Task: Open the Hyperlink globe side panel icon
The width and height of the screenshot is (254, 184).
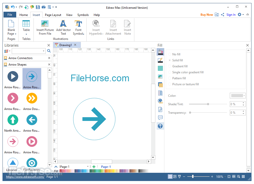Action: click(x=160, y=101)
